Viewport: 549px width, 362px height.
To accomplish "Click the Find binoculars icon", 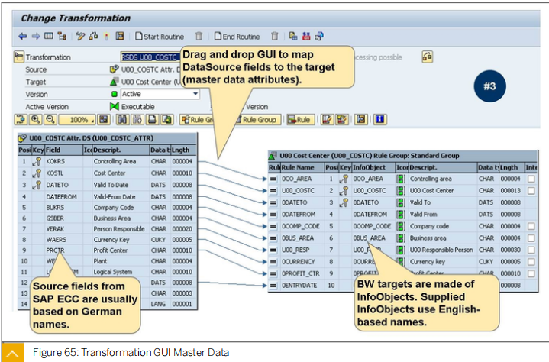I will coord(122,120).
